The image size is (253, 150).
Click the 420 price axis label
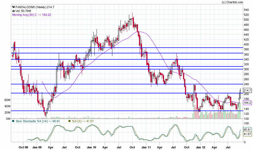click(246, 39)
